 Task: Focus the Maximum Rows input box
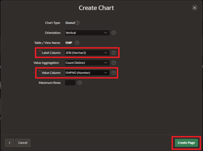[70, 83]
